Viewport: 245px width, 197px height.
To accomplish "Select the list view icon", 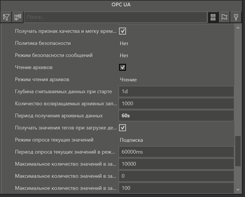I will click(x=213, y=17).
